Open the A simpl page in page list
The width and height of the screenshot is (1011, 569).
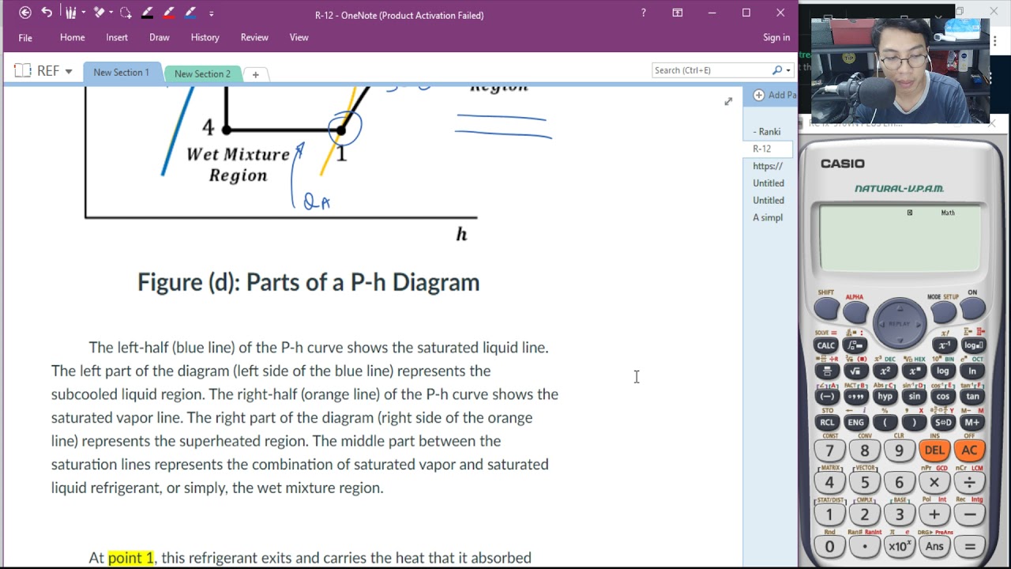click(x=768, y=217)
